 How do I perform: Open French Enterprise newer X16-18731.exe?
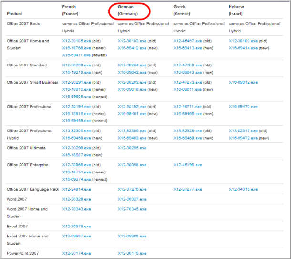(x=76, y=172)
